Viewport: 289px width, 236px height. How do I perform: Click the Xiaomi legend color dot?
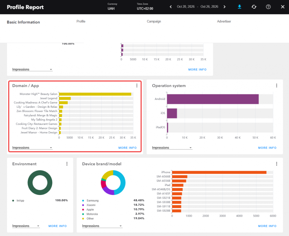click(x=83, y=205)
